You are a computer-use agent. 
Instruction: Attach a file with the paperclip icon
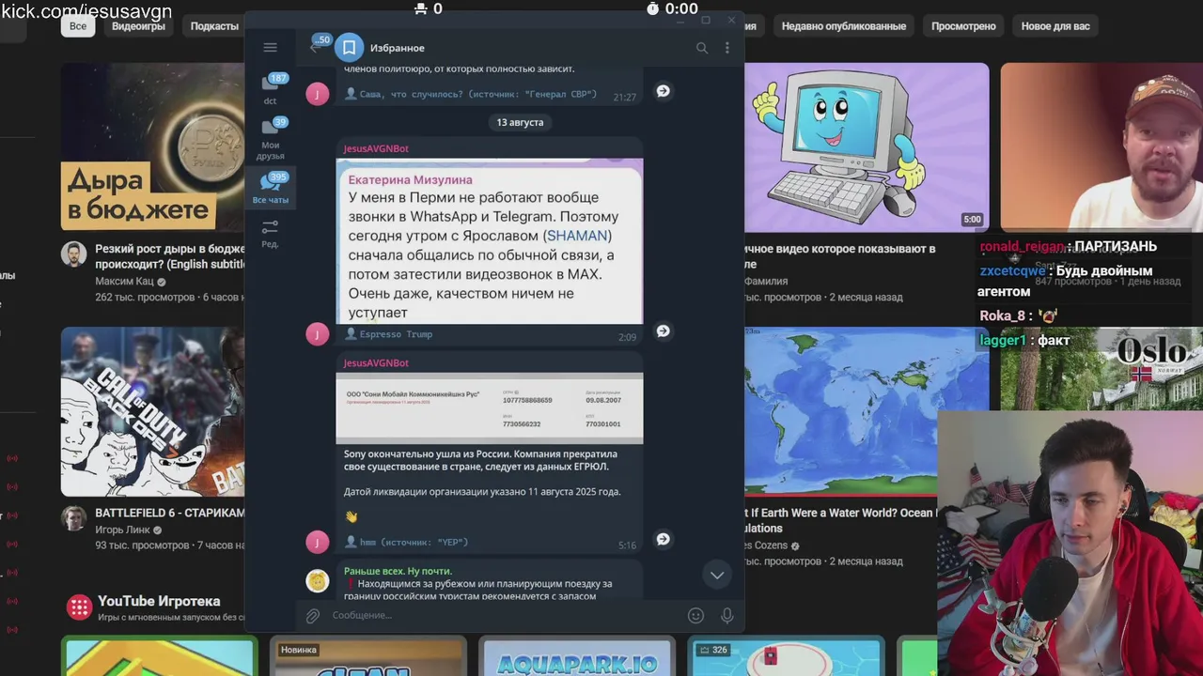[x=313, y=615]
